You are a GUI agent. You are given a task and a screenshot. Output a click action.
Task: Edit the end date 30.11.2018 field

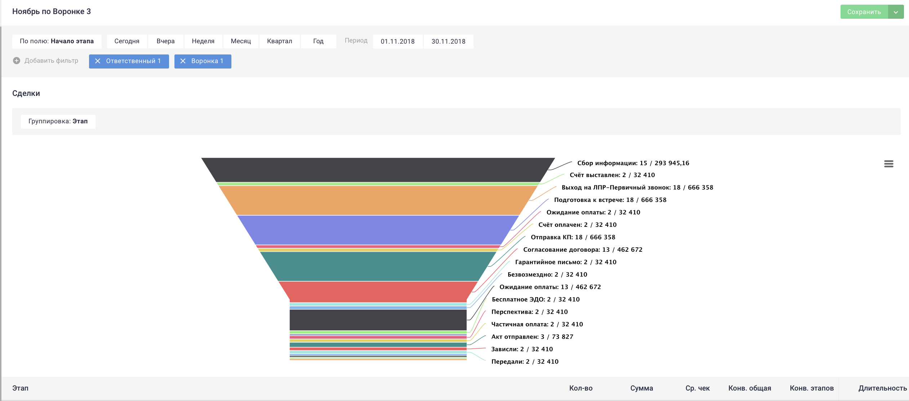tap(448, 41)
